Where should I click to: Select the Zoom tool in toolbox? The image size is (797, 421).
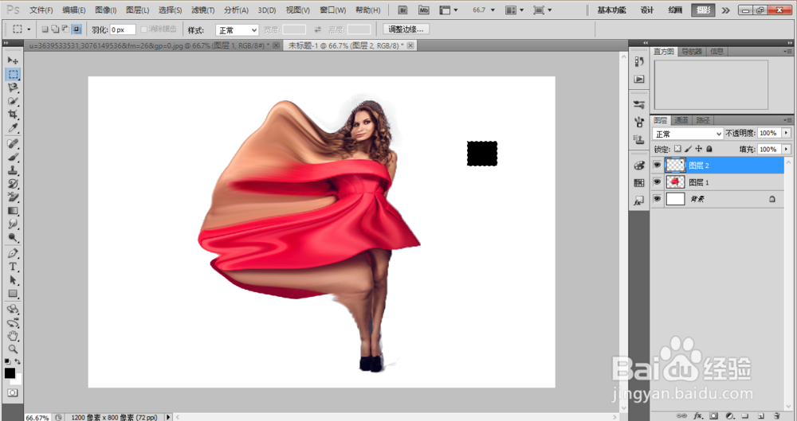pos(13,349)
